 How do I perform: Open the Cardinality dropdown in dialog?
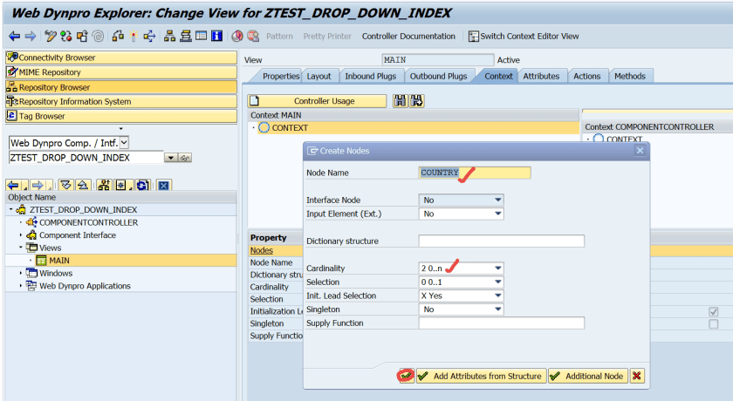coord(498,268)
